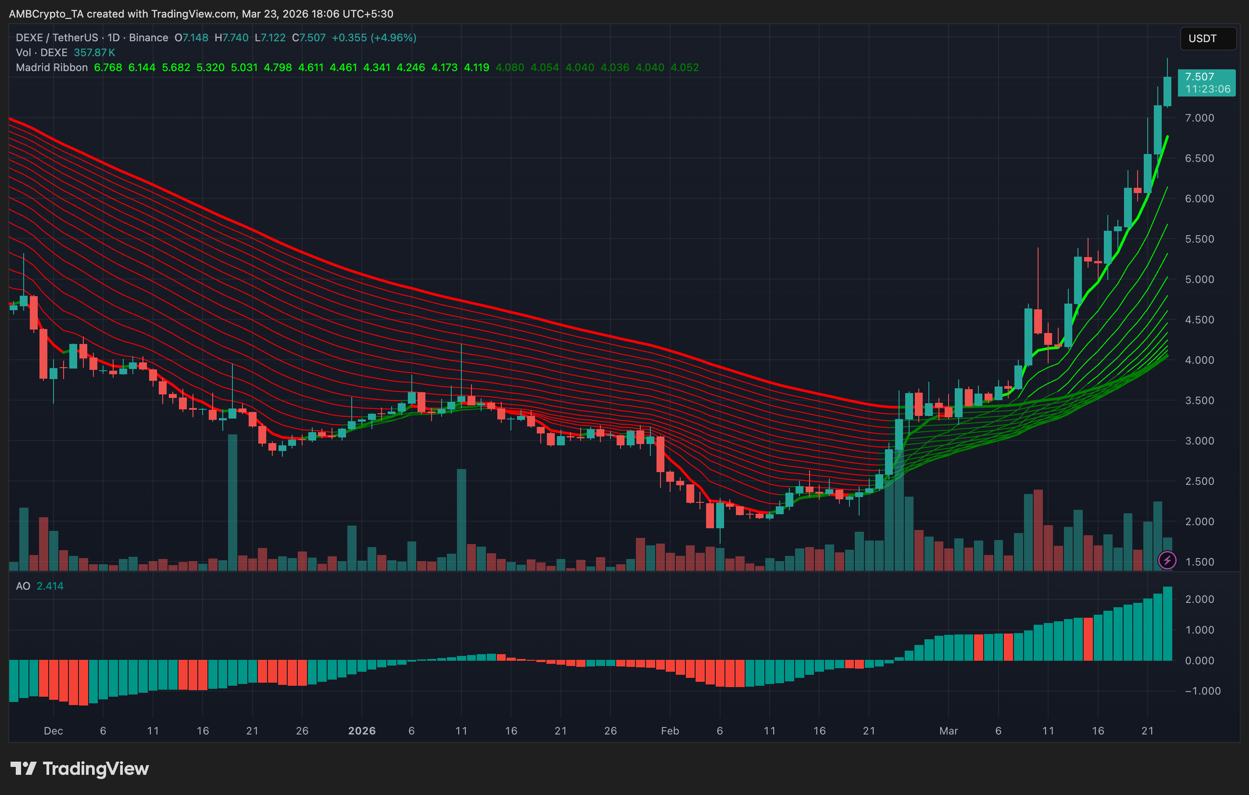Click the 2026 label on time axis
This screenshot has width=1249, height=795.
tap(361, 731)
